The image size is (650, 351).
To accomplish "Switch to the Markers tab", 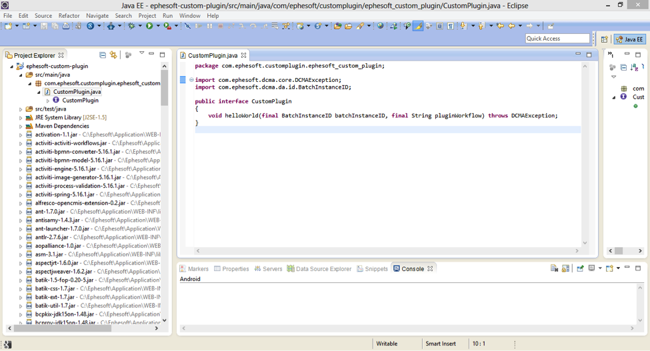I will (x=194, y=268).
